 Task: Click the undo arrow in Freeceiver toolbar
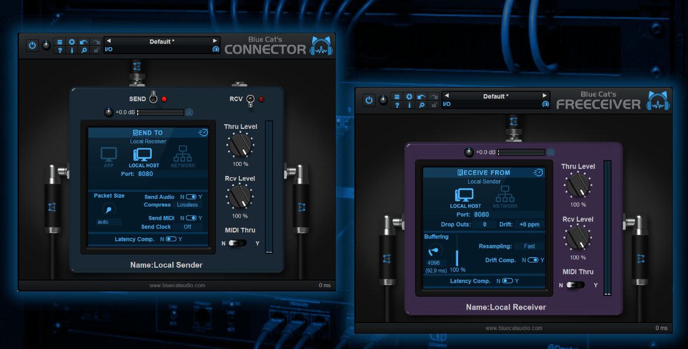click(x=421, y=97)
